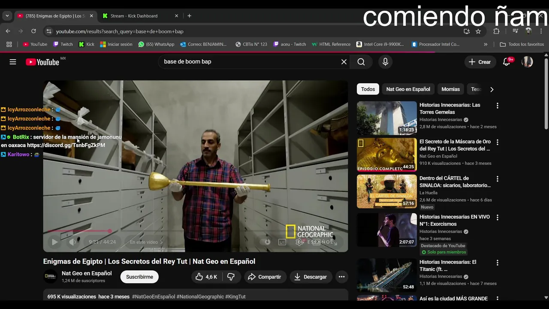The image size is (549, 309).
Task: Install app via address bar icon
Action: pyautogui.click(x=467, y=31)
